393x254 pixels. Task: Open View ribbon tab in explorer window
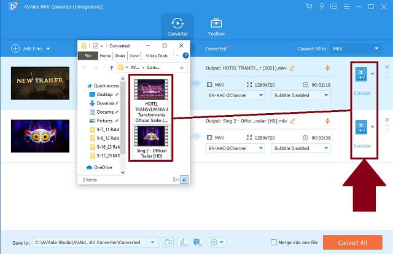pyautogui.click(x=134, y=56)
